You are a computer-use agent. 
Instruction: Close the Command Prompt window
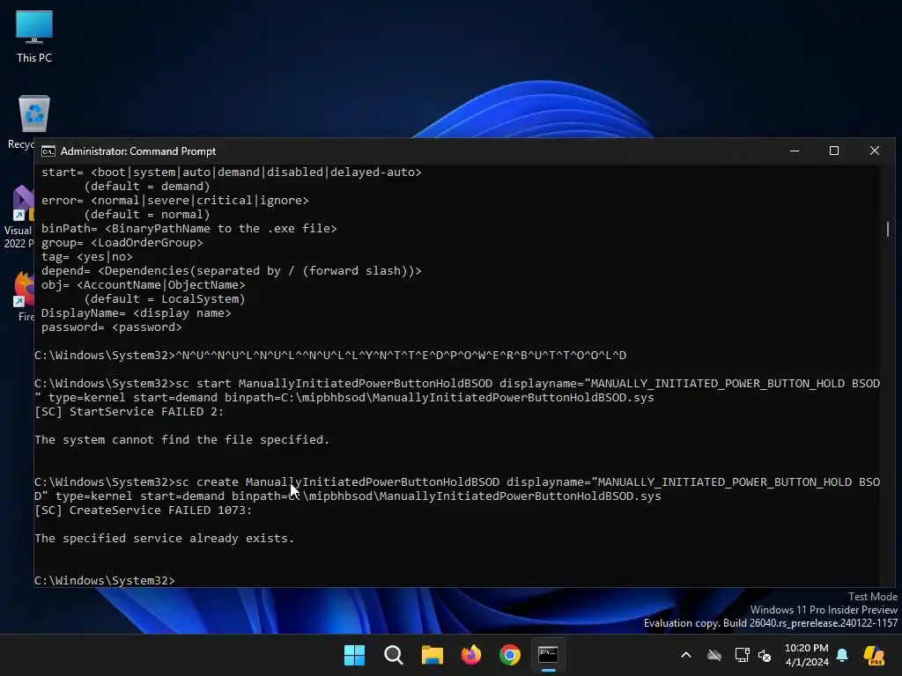click(x=875, y=151)
